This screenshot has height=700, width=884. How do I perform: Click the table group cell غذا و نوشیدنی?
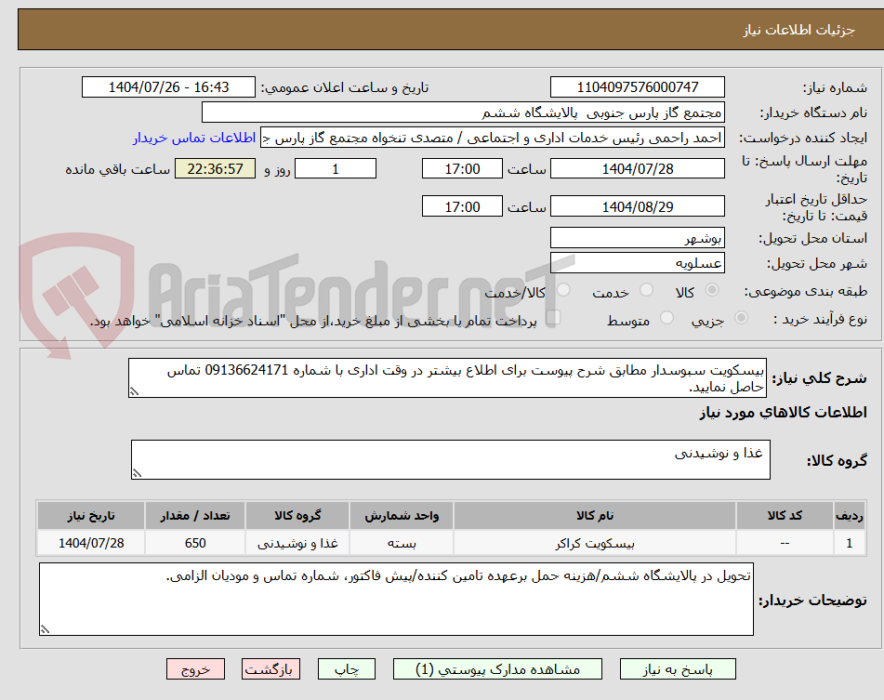click(297, 543)
